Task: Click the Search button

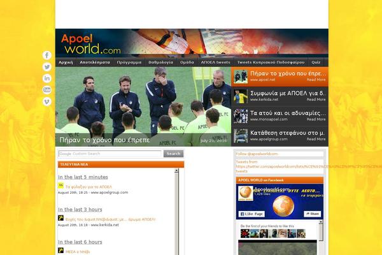Action: [173, 154]
